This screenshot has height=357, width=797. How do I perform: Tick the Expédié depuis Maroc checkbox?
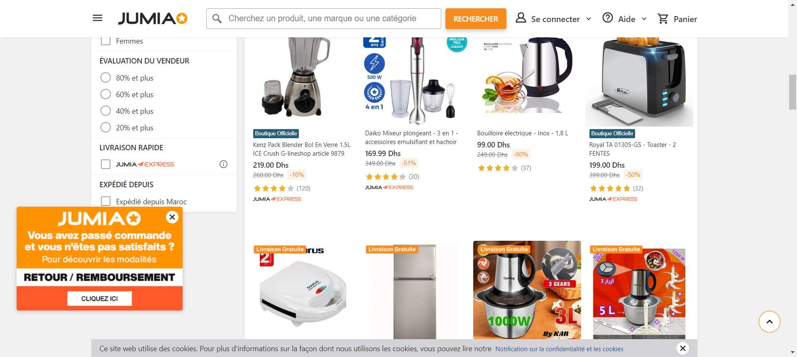[x=106, y=201]
